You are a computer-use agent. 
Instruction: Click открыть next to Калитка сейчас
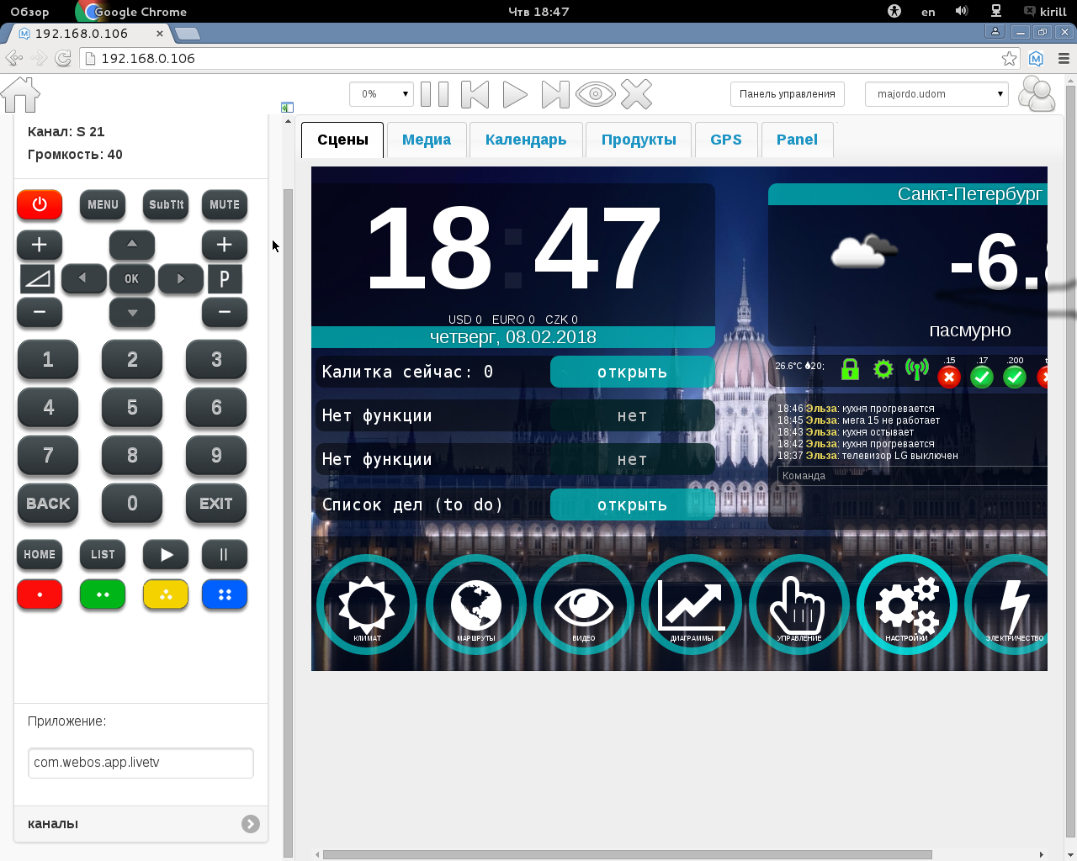632,372
